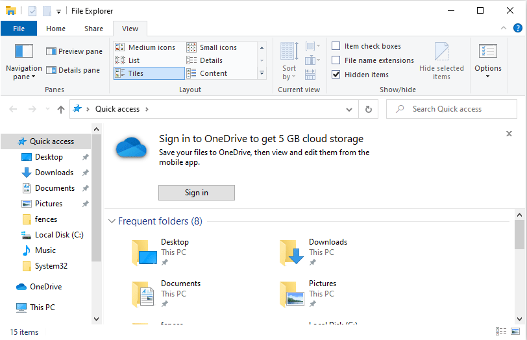Open the Group by menu
The height and width of the screenshot is (340, 527).
click(x=313, y=46)
